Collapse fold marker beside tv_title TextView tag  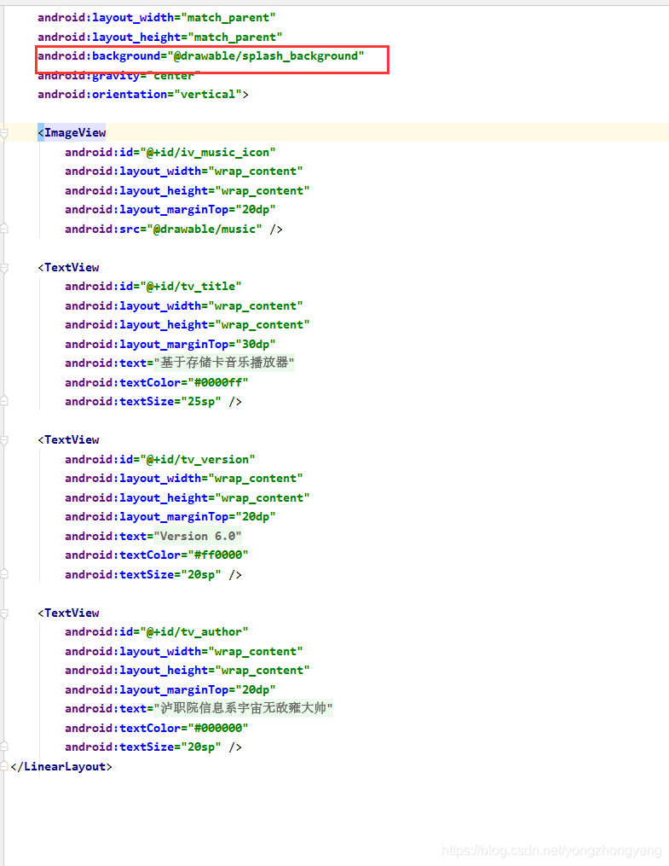click(x=4, y=268)
